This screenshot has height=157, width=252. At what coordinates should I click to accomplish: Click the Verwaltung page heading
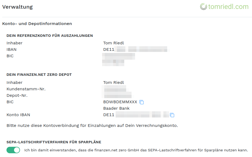click(18, 7)
